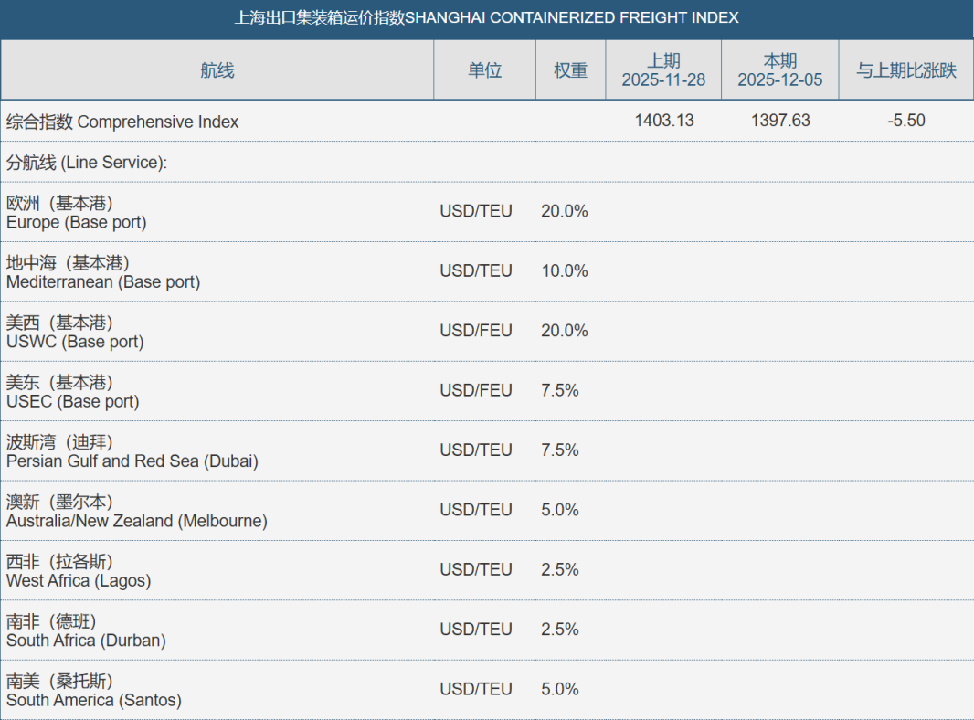Viewport: 974px width, 720px height.
Task: Click the Persian Gulf and Red Sea route
Action: click(x=132, y=451)
